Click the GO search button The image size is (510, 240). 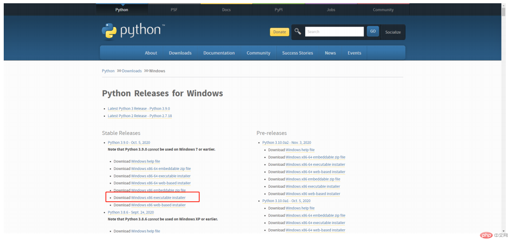(373, 31)
